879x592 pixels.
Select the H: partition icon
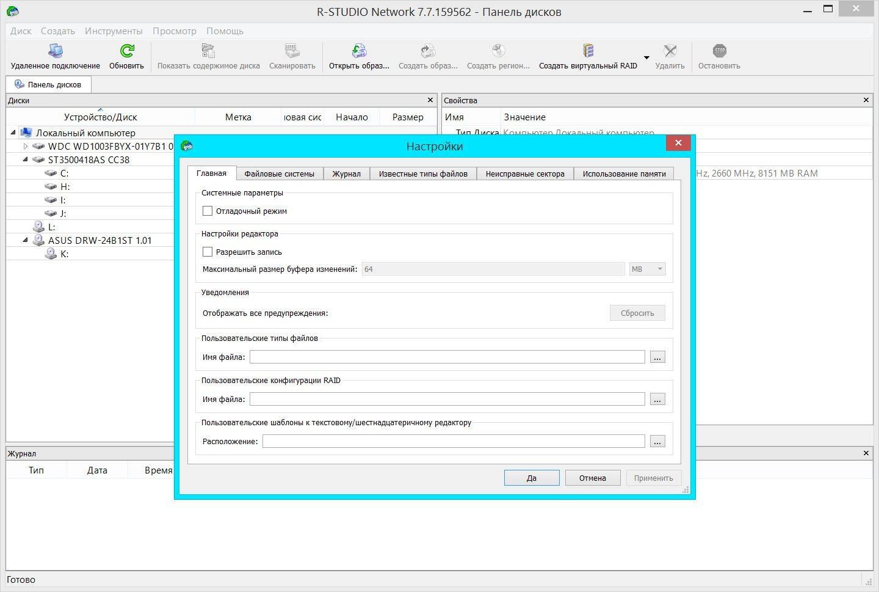[51, 186]
